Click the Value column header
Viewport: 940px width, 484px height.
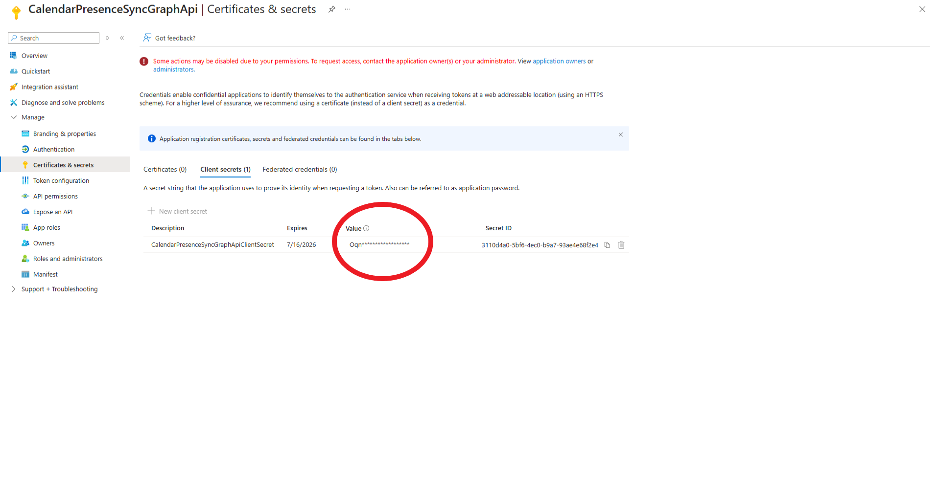point(353,229)
